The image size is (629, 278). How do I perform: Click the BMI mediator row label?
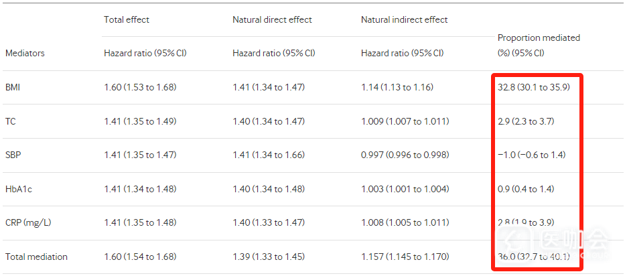click(13, 87)
